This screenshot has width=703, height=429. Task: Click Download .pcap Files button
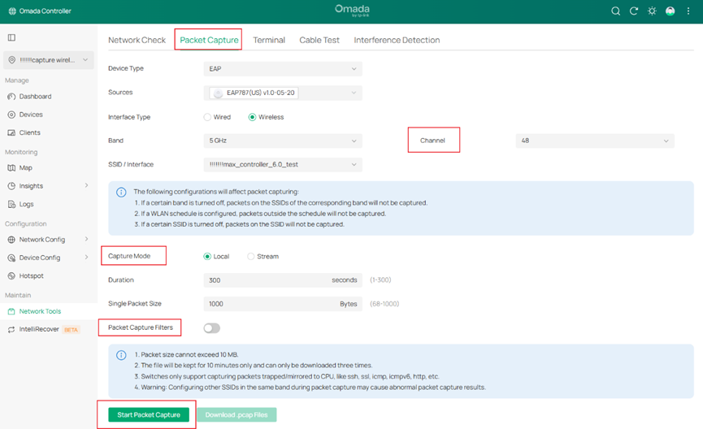(x=237, y=414)
